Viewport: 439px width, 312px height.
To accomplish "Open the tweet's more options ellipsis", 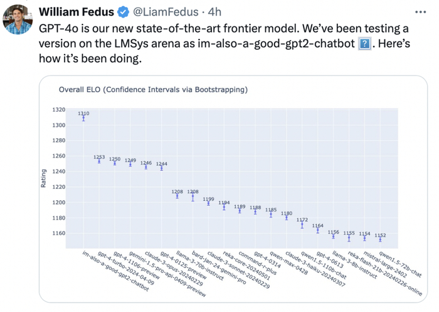I will [x=421, y=11].
